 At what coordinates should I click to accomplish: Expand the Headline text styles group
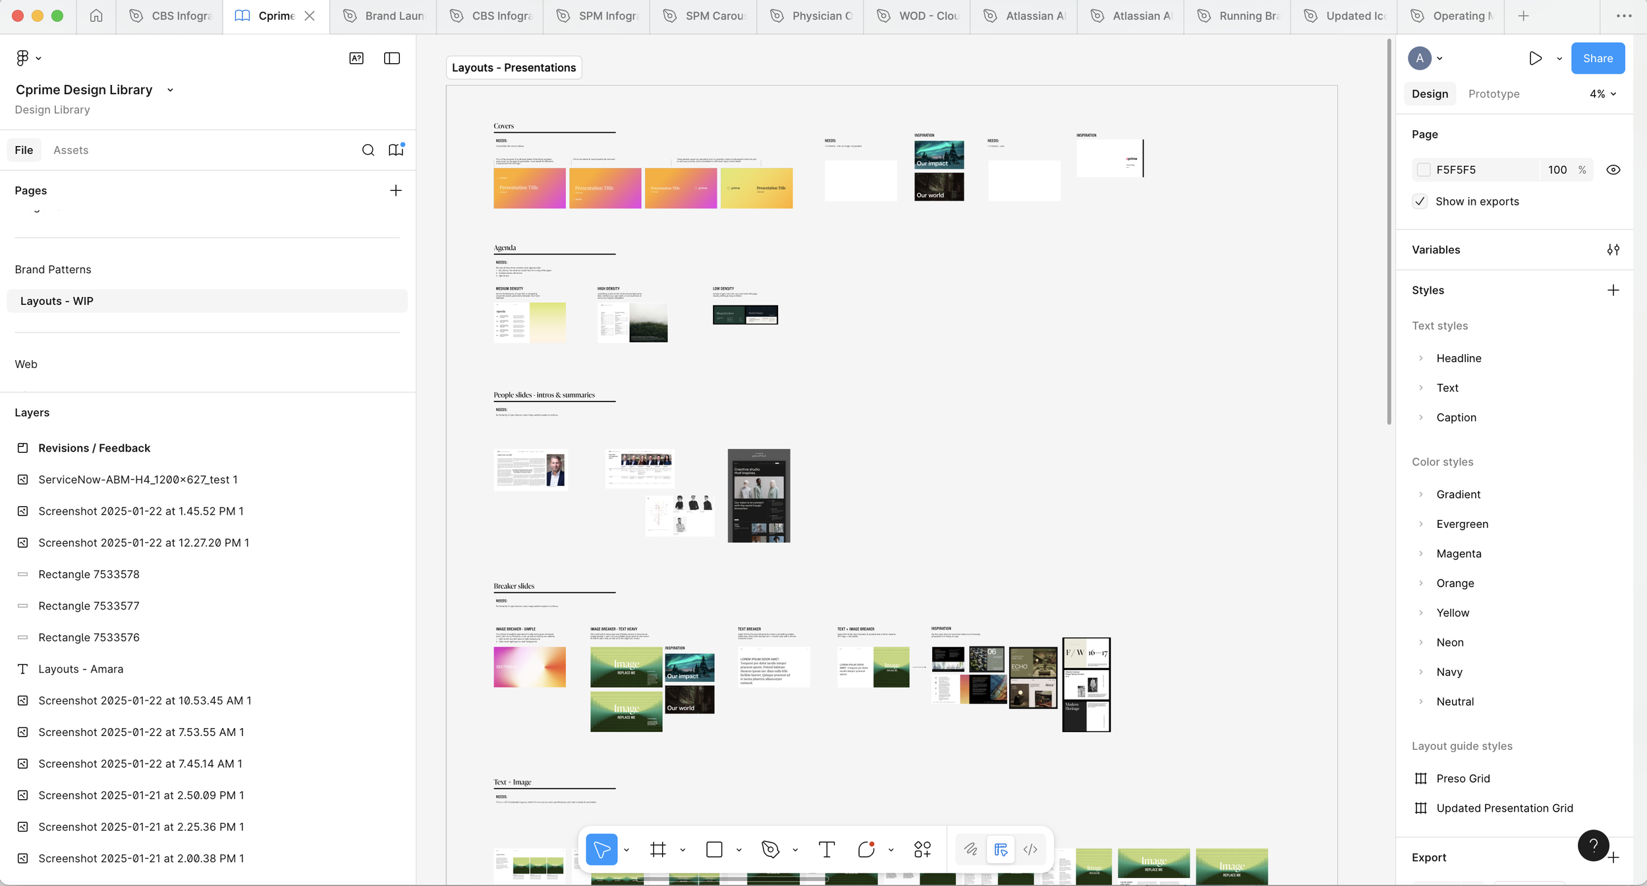[1421, 358]
